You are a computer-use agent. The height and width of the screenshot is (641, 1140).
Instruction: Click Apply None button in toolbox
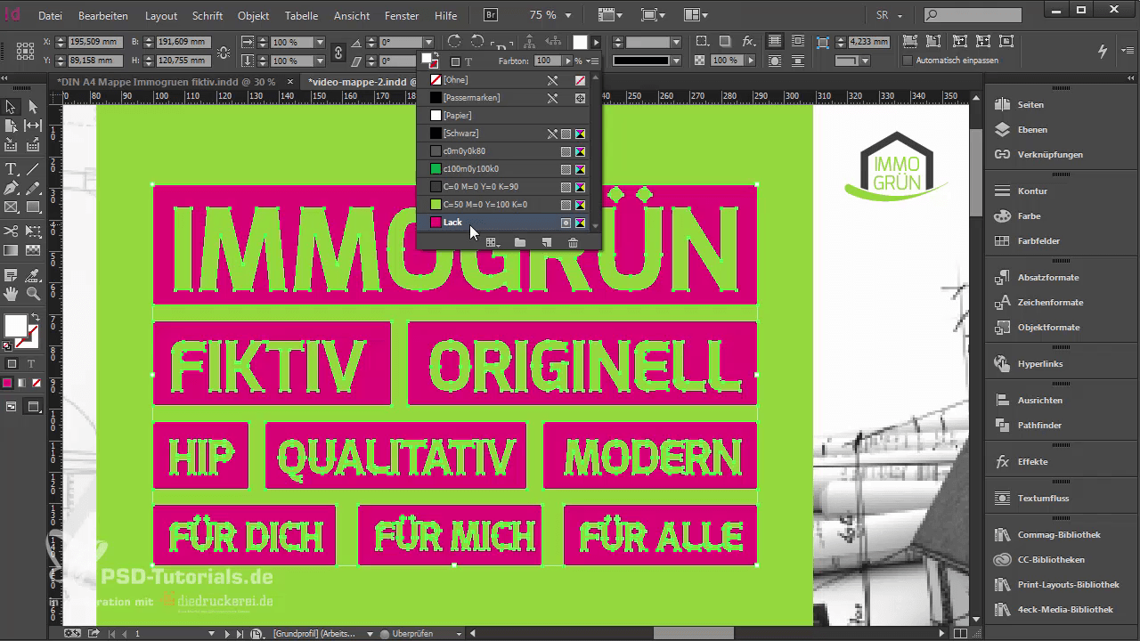click(35, 383)
